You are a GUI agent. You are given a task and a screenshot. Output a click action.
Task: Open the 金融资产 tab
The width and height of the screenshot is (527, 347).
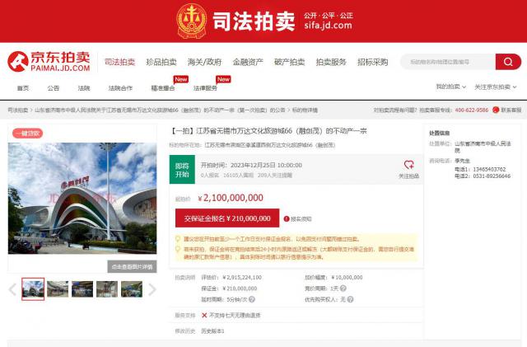pyautogui.click(x=248, y=62)
